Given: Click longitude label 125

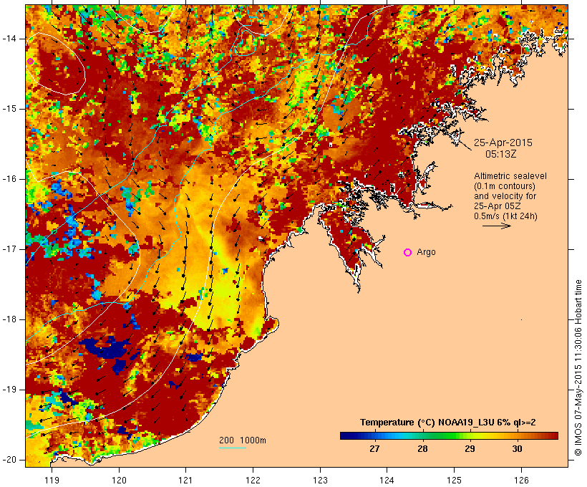Looking at the screenshot, I should pyautogui.click(x=454, y=480).
